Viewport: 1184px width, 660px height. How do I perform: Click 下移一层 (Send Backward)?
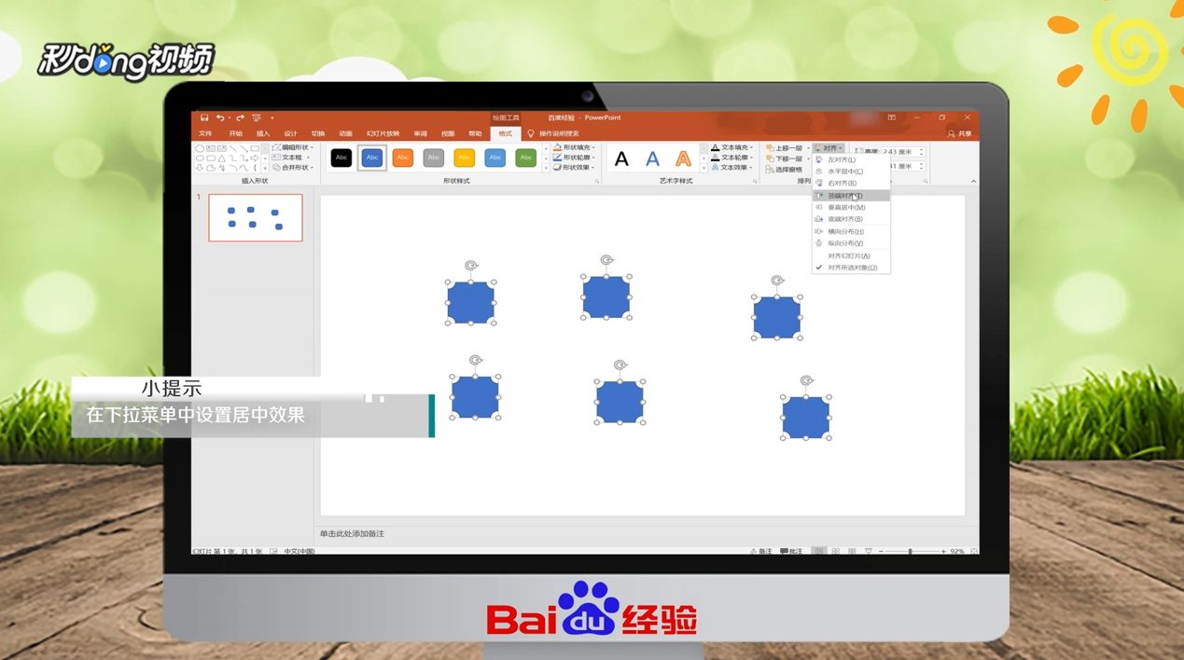point(786,158)
